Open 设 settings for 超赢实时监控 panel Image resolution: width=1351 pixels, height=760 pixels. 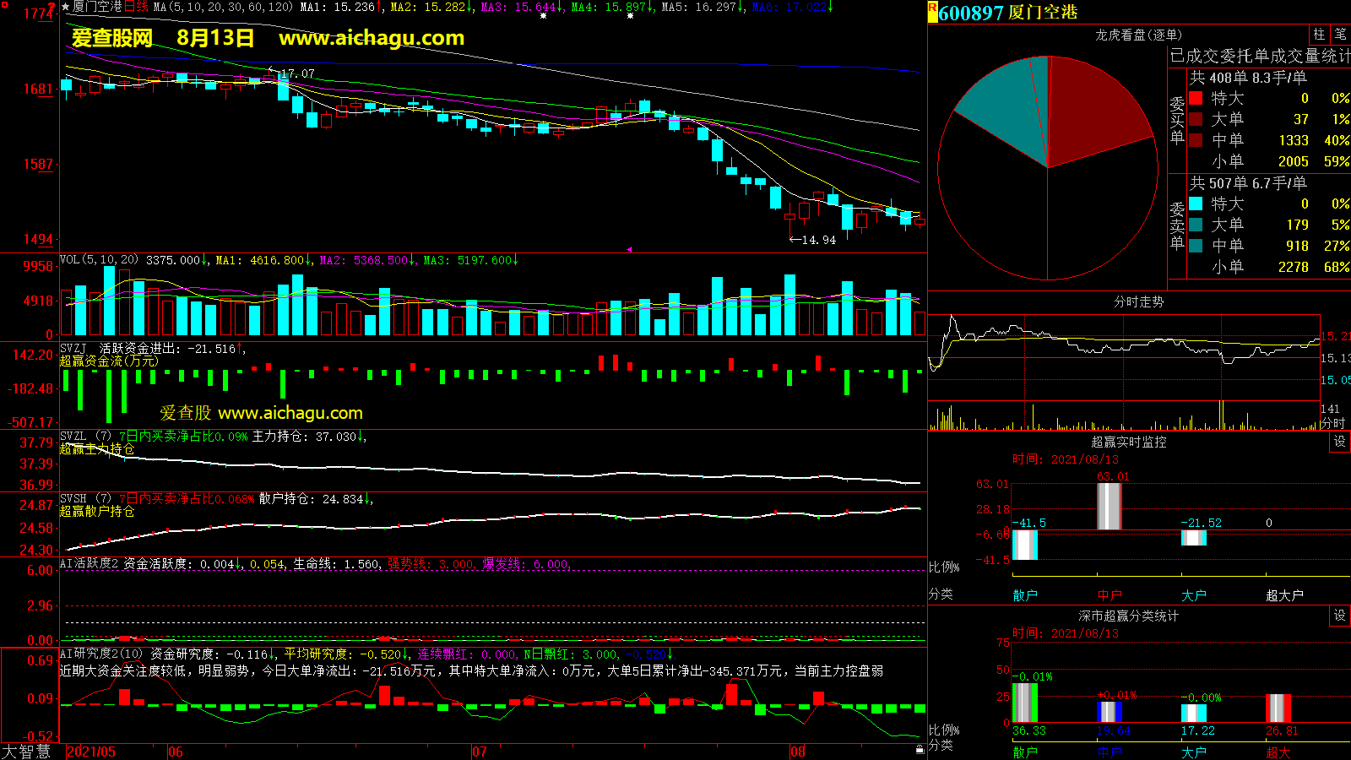pos(1339,442)
